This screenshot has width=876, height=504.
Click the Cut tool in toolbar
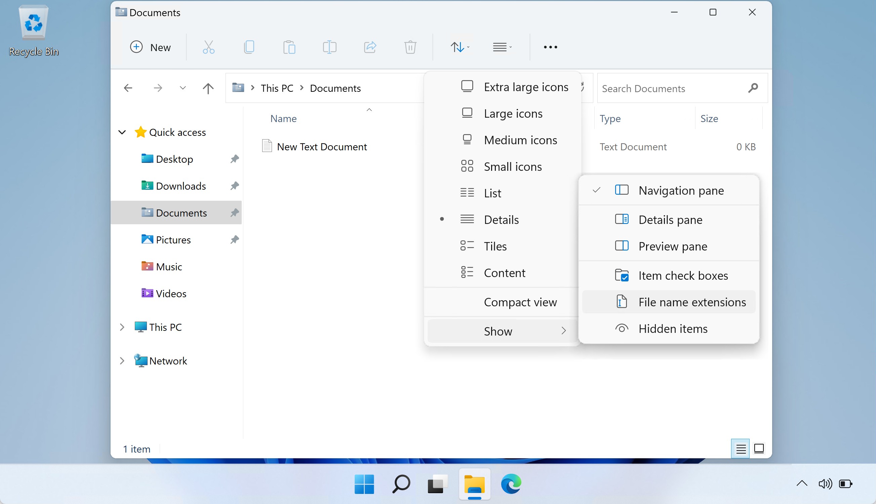pos(209,47)
